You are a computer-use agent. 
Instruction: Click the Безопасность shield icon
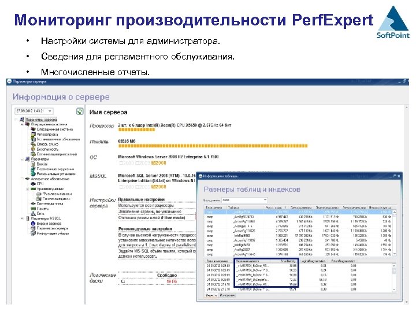33,149
